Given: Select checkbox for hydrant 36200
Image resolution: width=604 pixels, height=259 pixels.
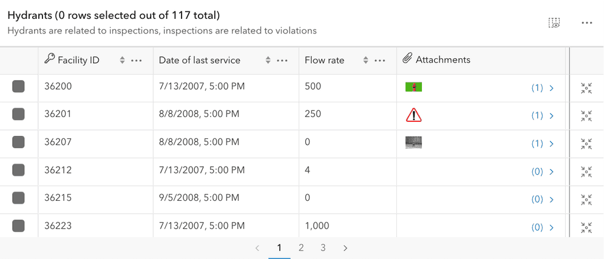Looking at the screenshot, I should (18, 87).
